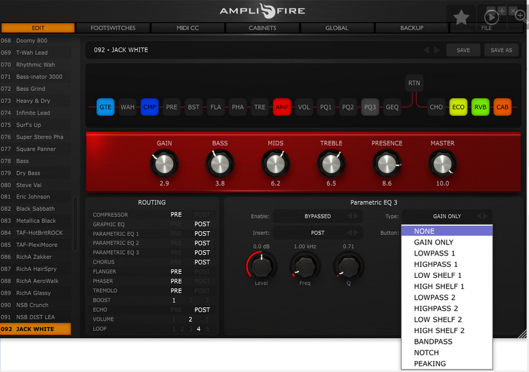Viewport: 529px width, 372px height.
Task: Set Boost routing option to 2
Action: point(190,300)
